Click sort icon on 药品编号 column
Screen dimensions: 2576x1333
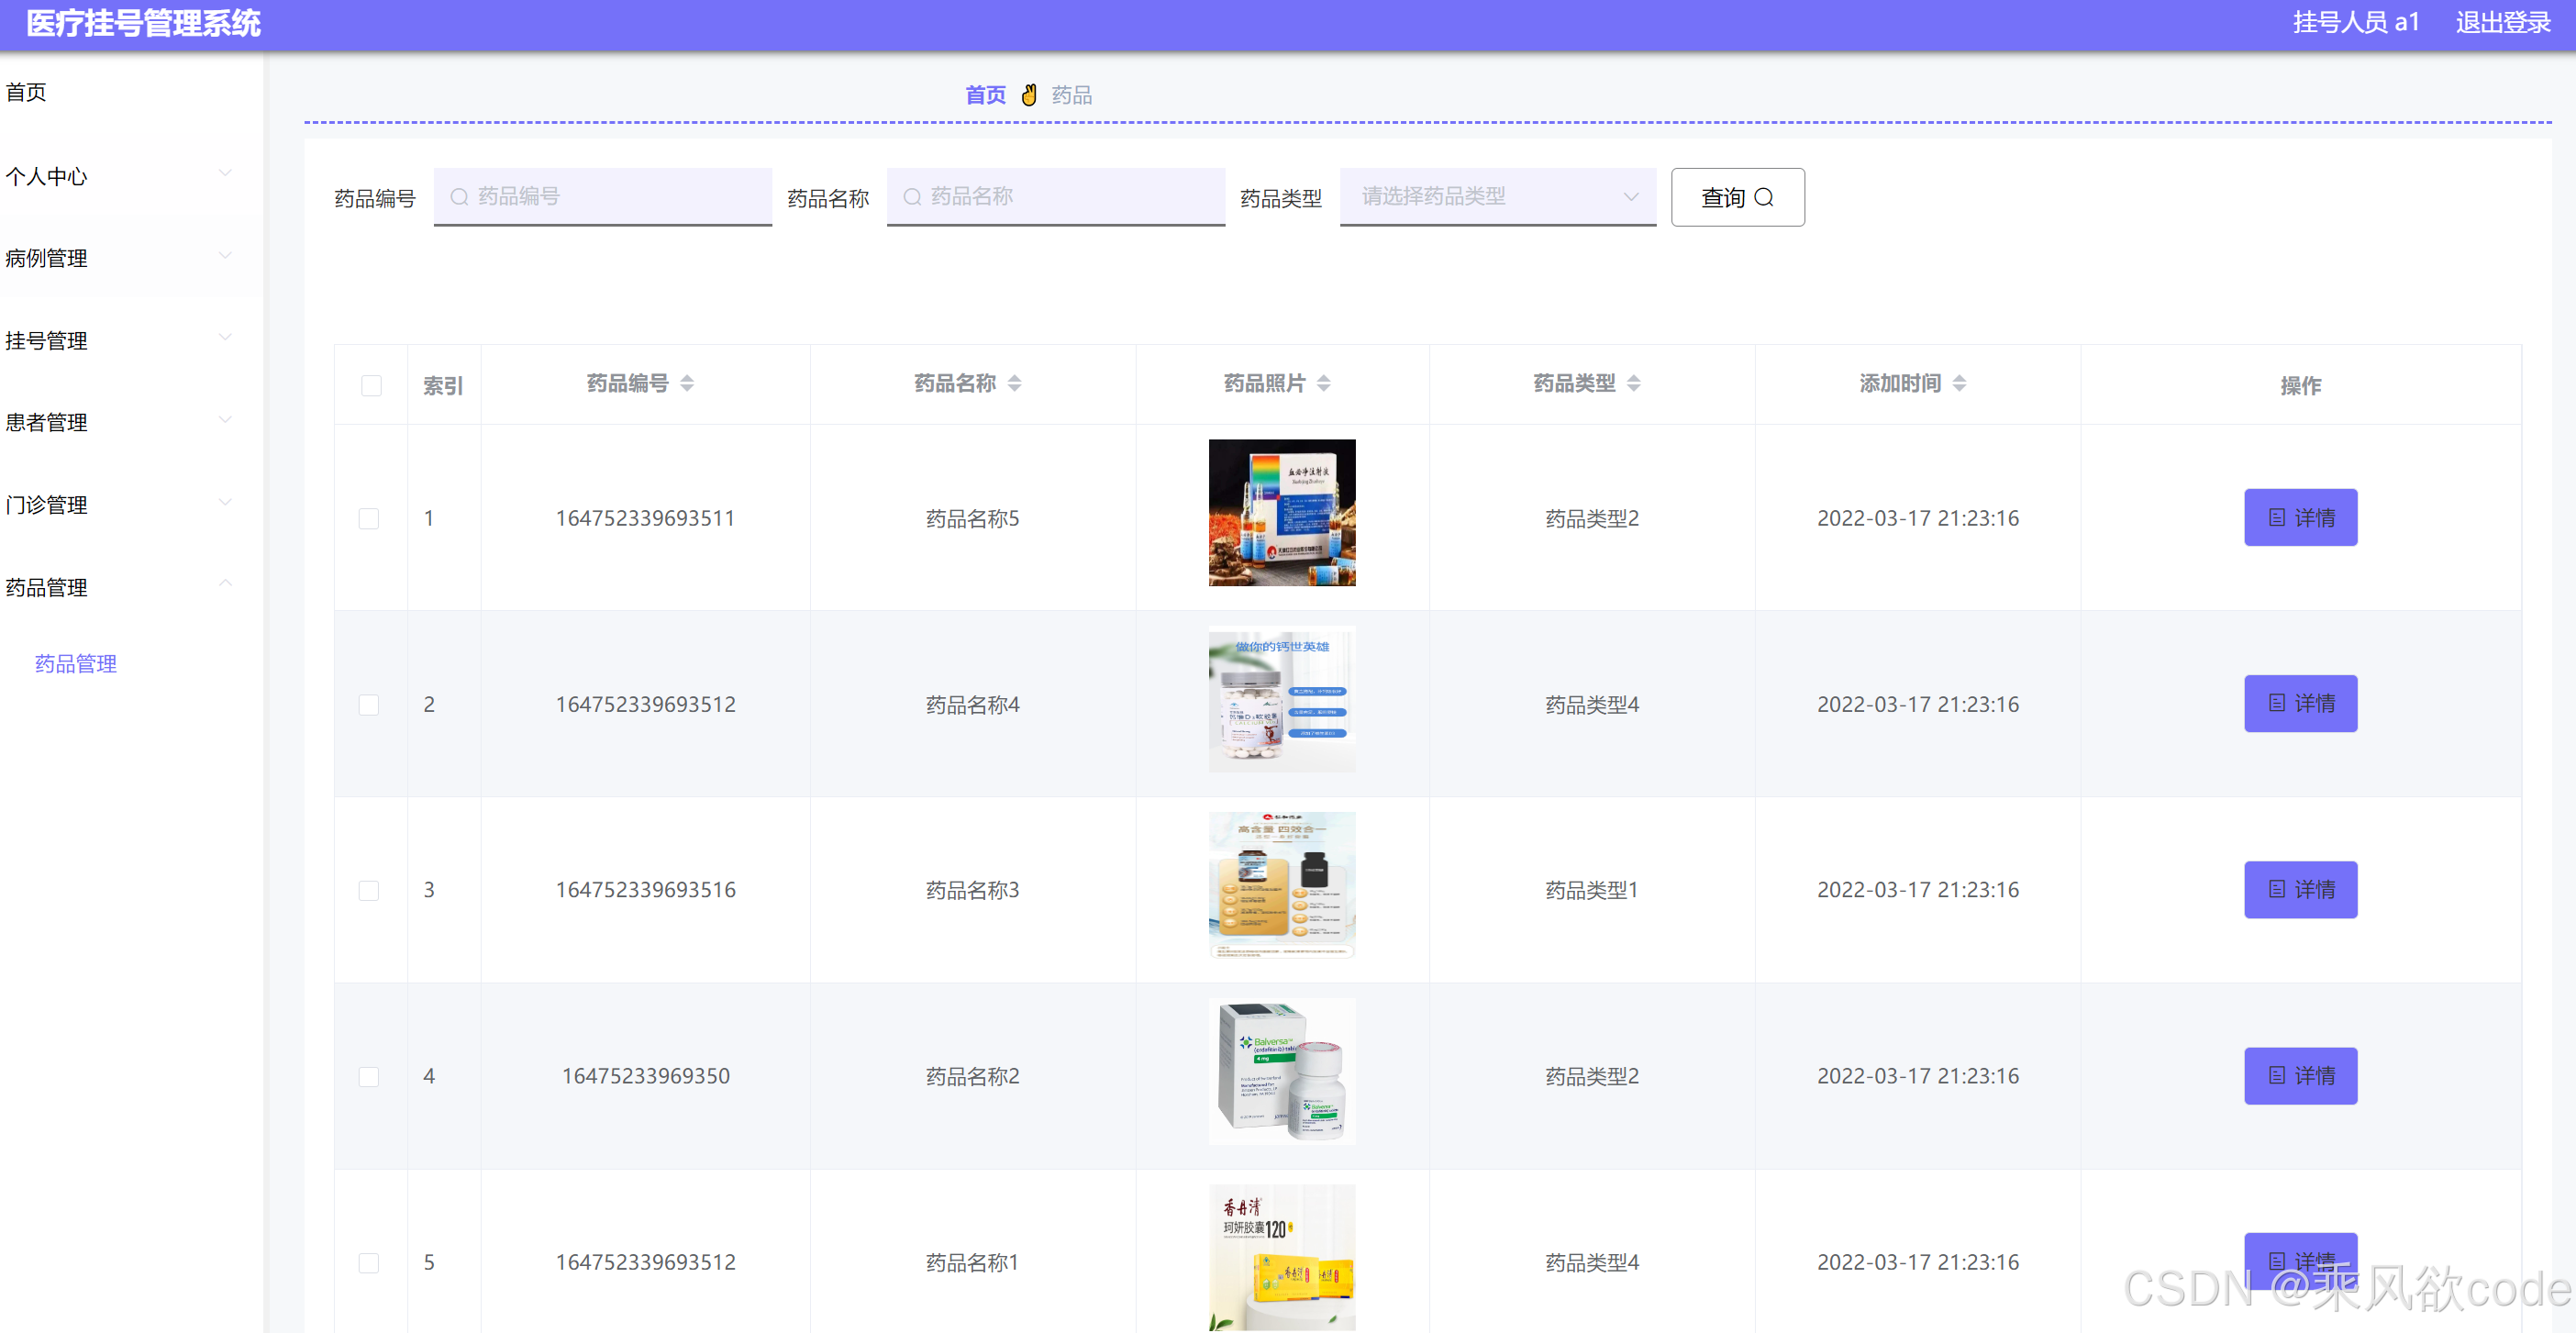pyautogui.click(x=687, y=383)
